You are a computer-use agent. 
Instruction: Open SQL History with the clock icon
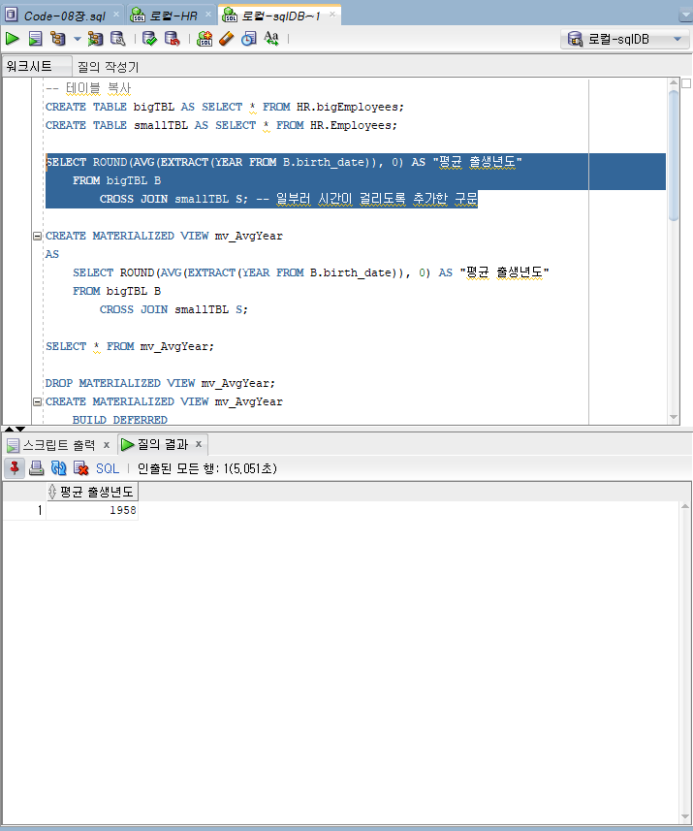(248, 38)
